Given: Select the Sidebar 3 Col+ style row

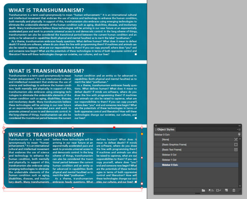Looking at the screenshot, I should point(196,165).
